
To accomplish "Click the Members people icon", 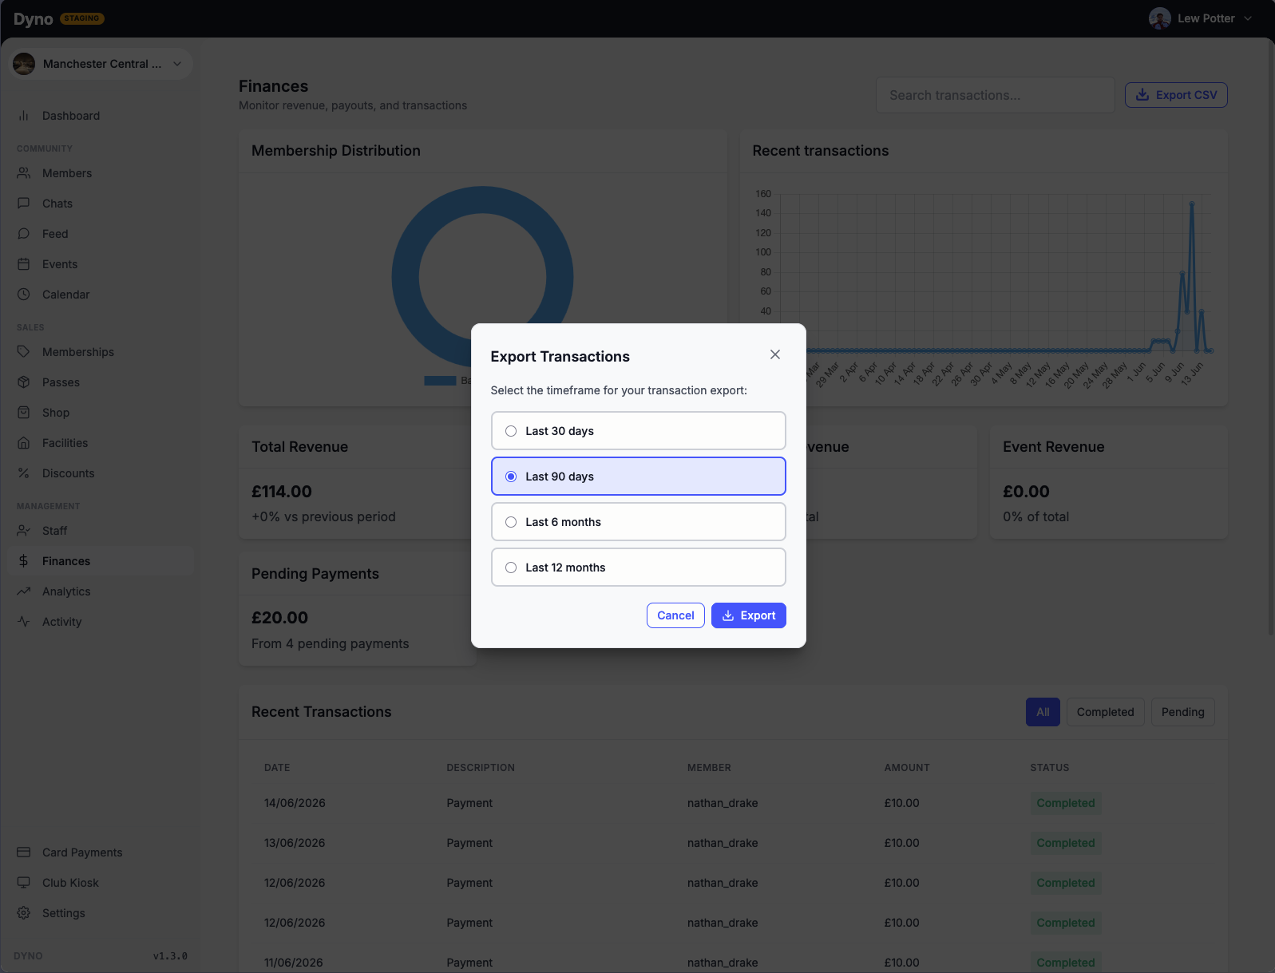I will pos(24,173).
